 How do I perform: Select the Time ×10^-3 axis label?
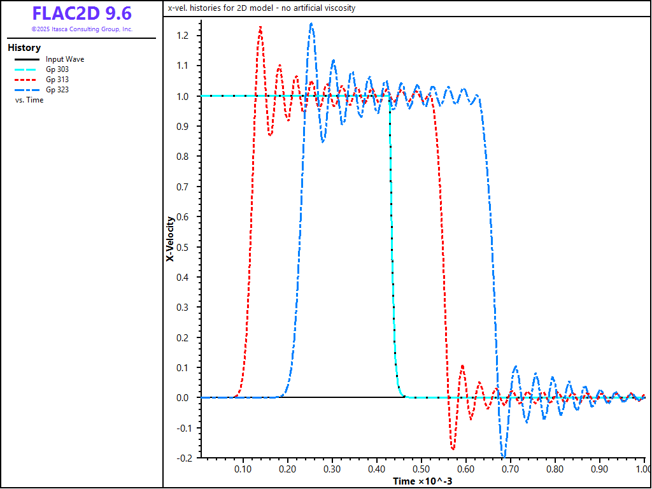422,481
